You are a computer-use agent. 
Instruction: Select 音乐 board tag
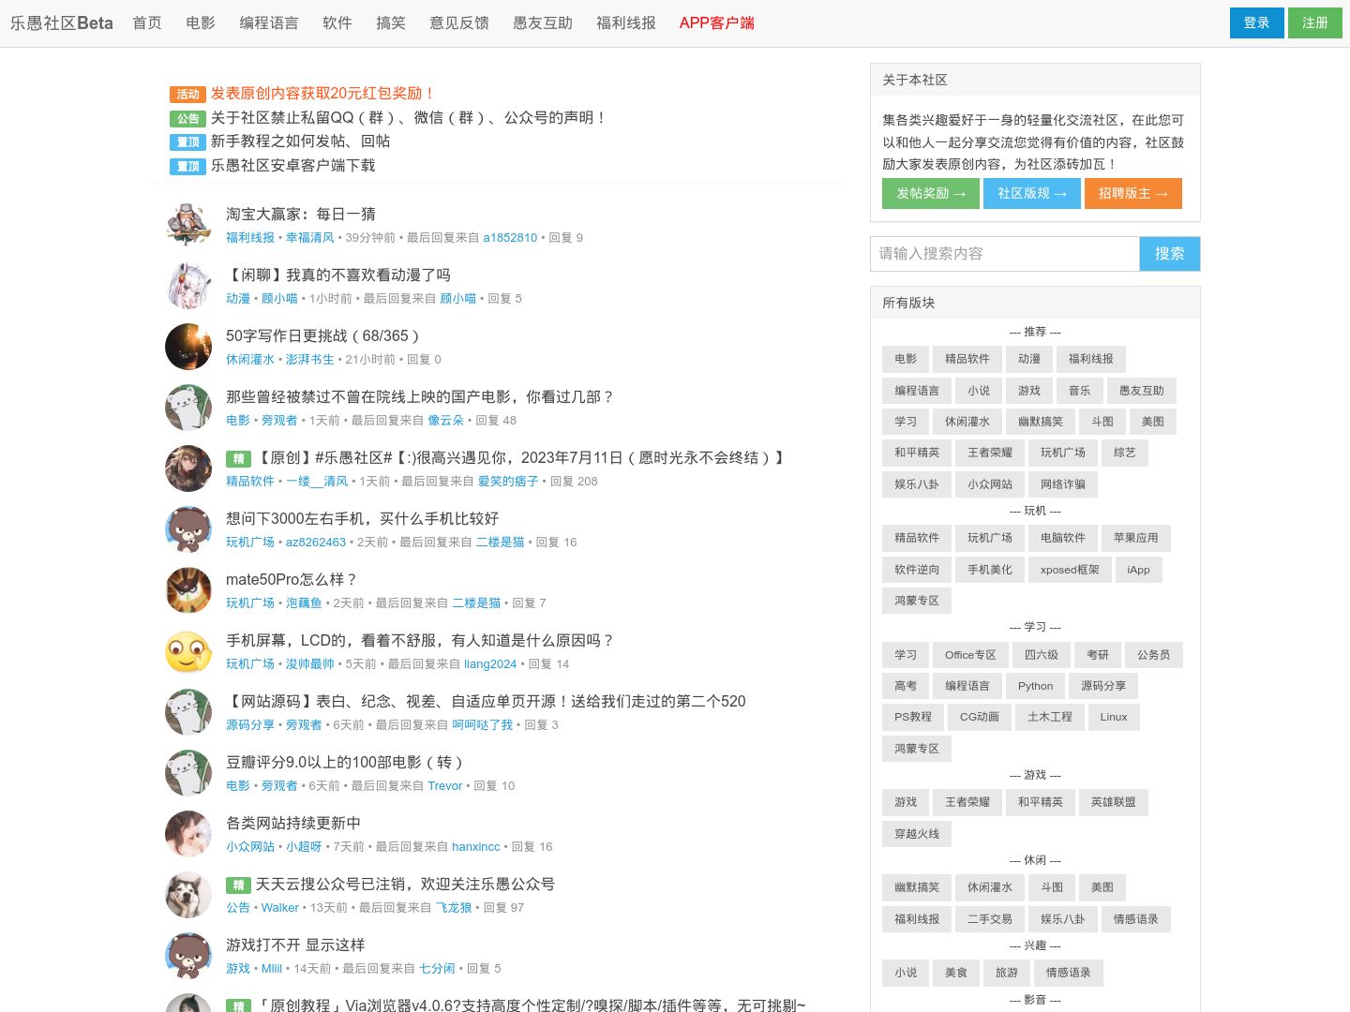pyautogui.click(x=1080, y=391)
